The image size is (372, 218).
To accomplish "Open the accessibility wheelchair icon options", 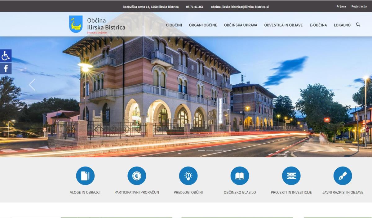I will tap(6, 56).
